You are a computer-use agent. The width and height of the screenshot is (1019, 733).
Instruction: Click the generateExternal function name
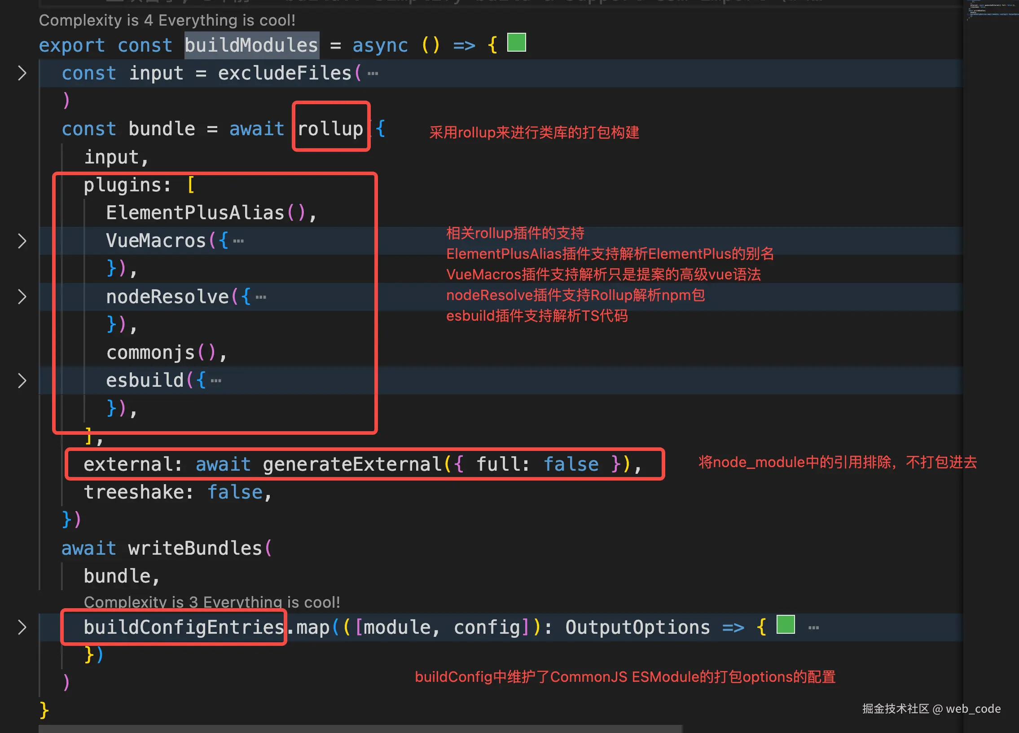tap(352, 464)
